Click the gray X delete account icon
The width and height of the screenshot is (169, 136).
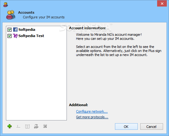click(x=45, y=126)
